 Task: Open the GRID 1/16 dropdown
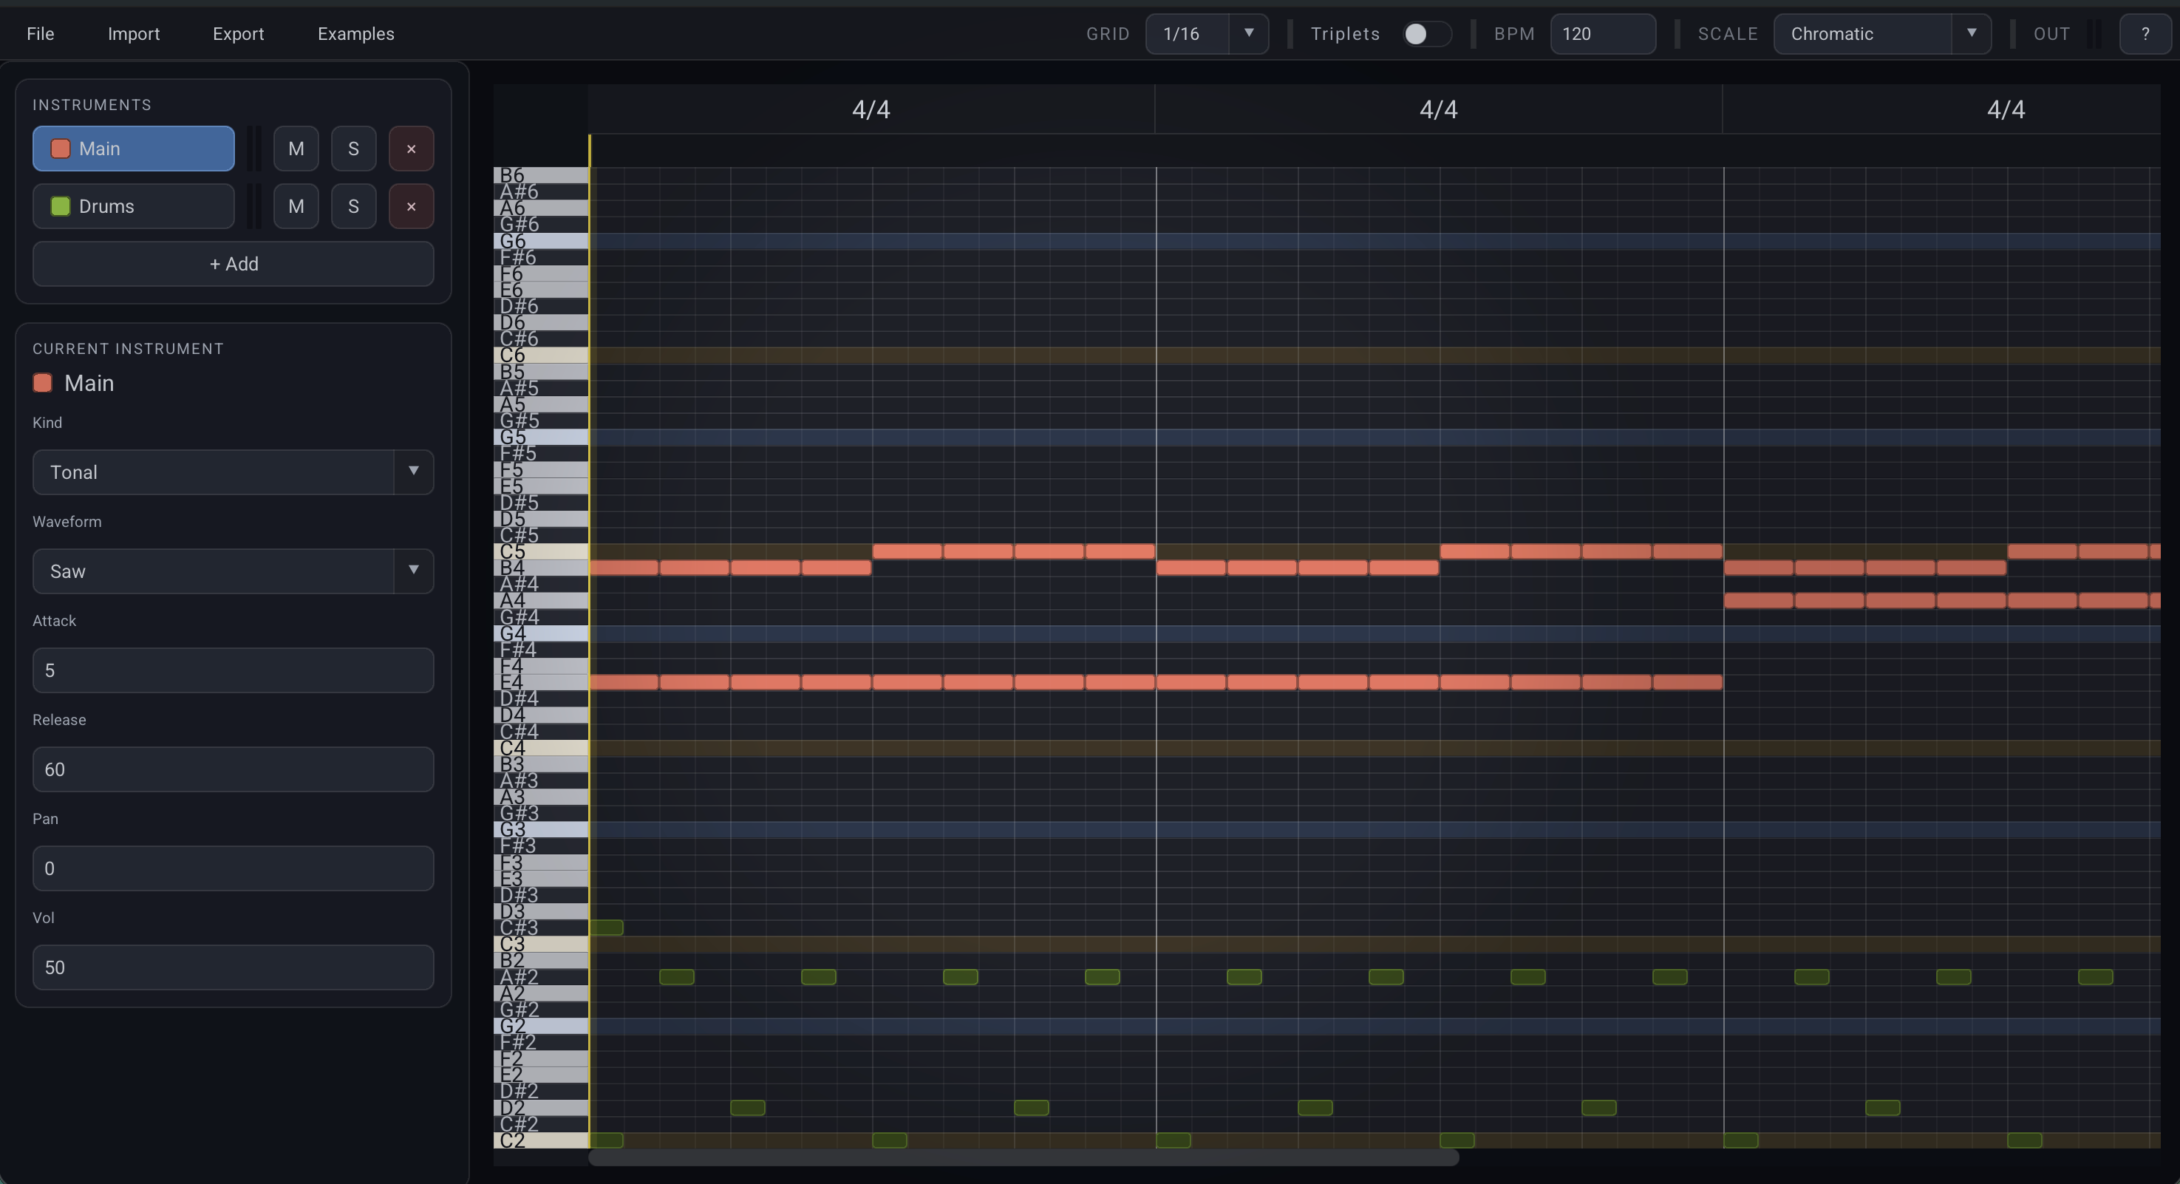pyautogui.click(x=1207, y=34)
